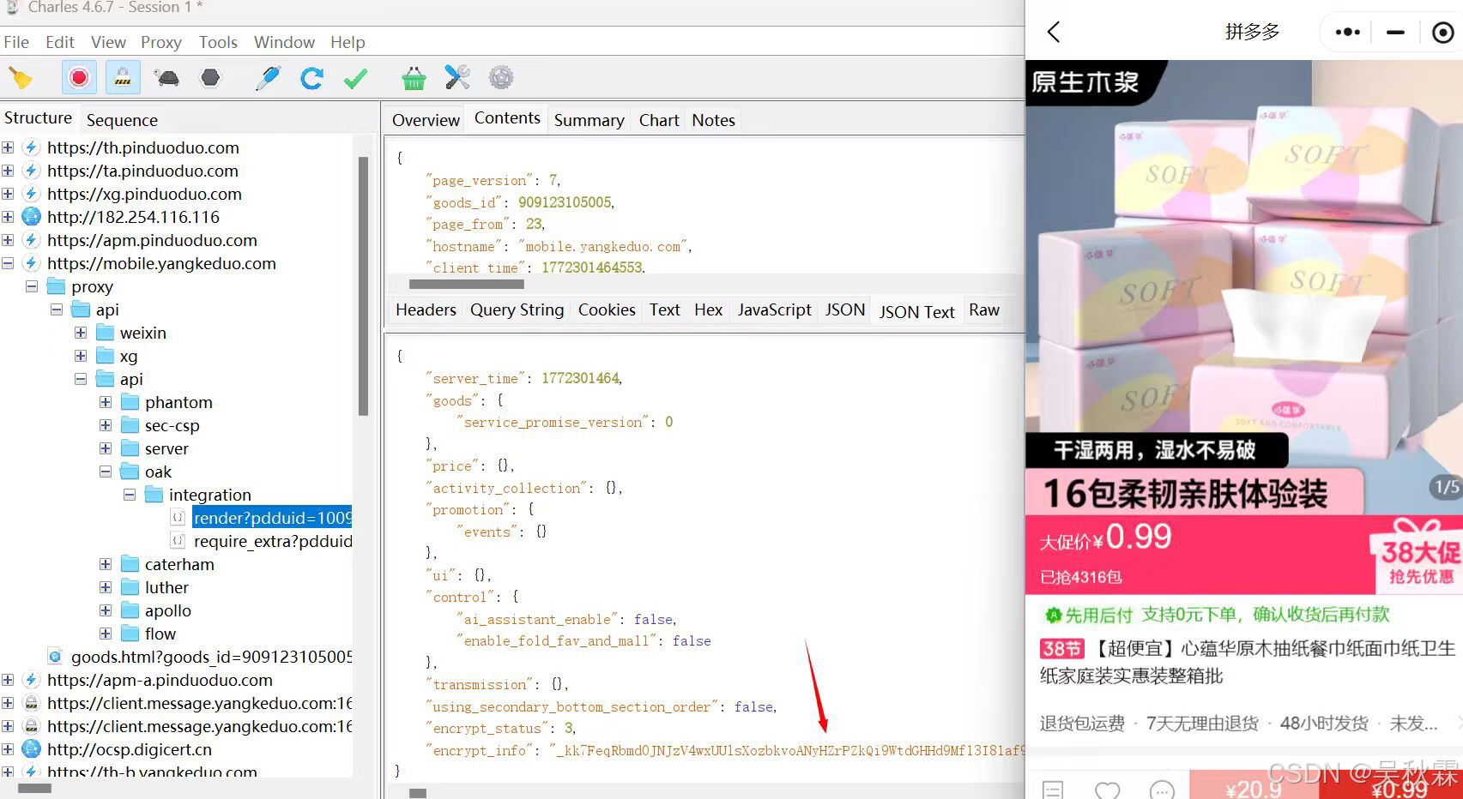The width and height of the screenshot is (1463, 799).
Task: Click the Compose pen icon
Action: coord(268,78)
